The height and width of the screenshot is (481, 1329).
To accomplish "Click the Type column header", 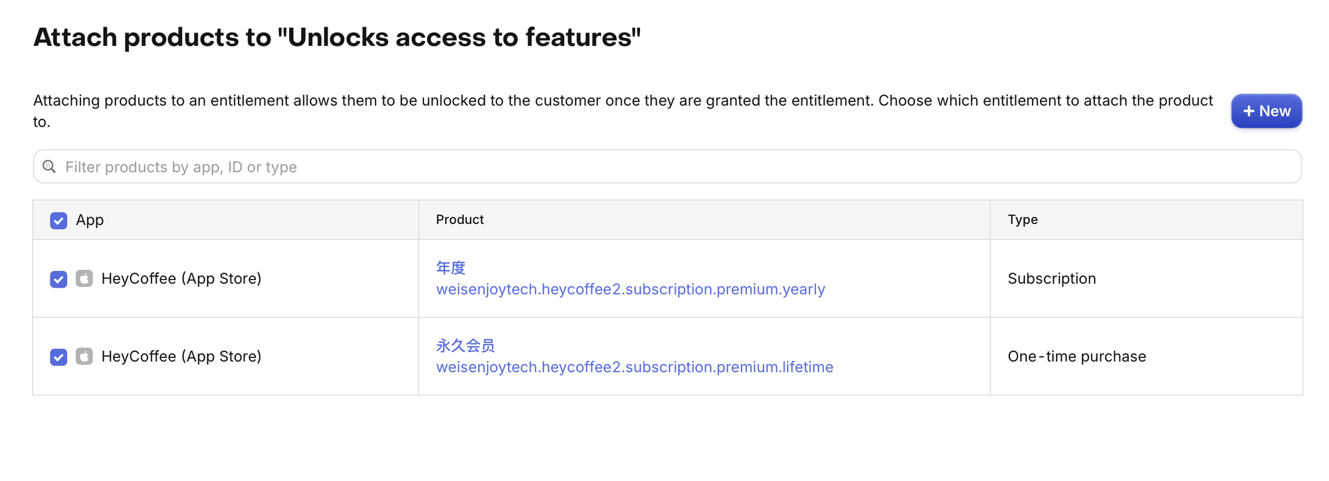I will 1022,220.
